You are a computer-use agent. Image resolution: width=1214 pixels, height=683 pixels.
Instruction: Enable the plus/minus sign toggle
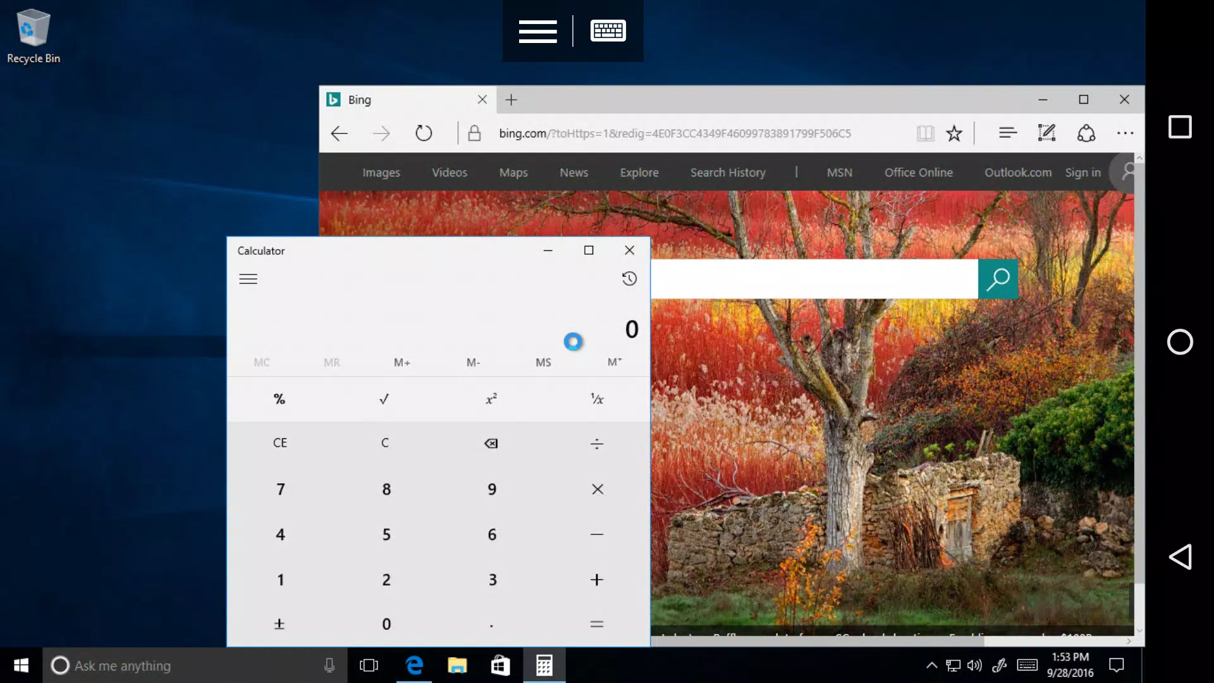pos(279,624)
